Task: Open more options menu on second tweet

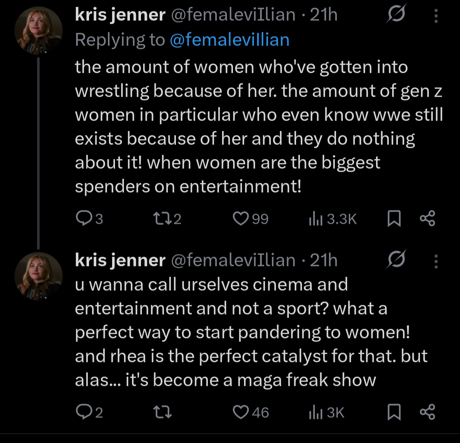Action: tap(436, 261)
